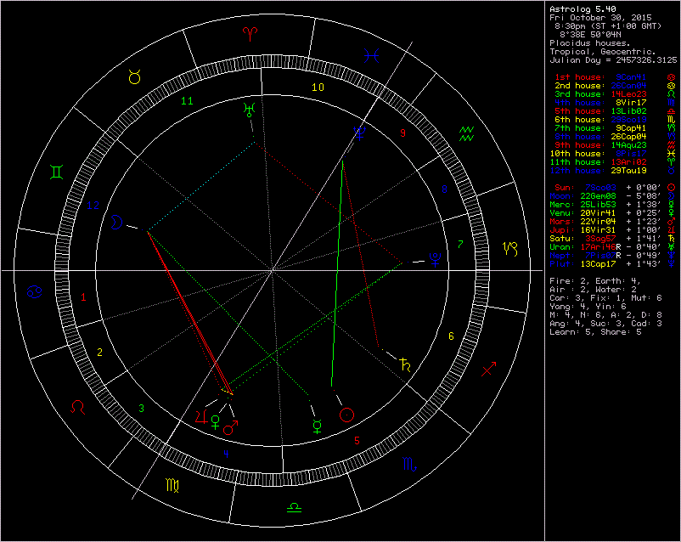Click the Sagittarius arrow glyph on the zodiac ring
Screen dimensions: 681x542
(488, 369)
